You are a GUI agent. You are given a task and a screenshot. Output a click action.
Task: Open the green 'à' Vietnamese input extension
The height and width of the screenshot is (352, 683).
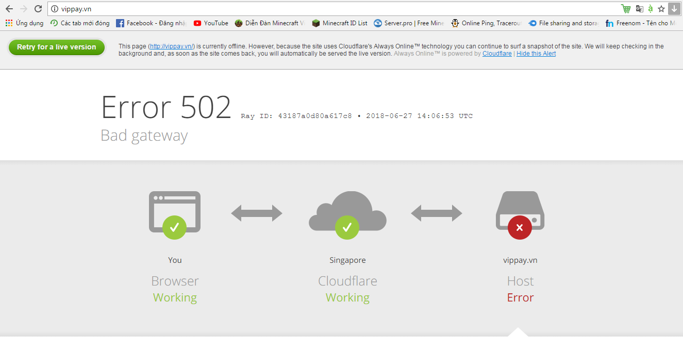(x=651, y=9)
